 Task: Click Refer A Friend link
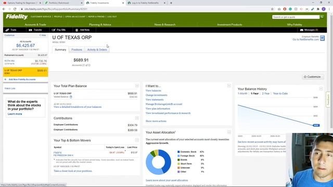tap(96, 17)
